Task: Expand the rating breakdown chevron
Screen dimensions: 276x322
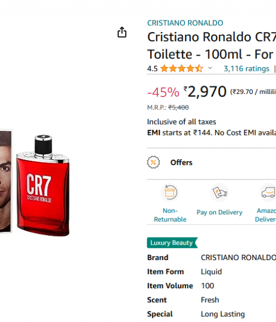Action: pos(210,68)
